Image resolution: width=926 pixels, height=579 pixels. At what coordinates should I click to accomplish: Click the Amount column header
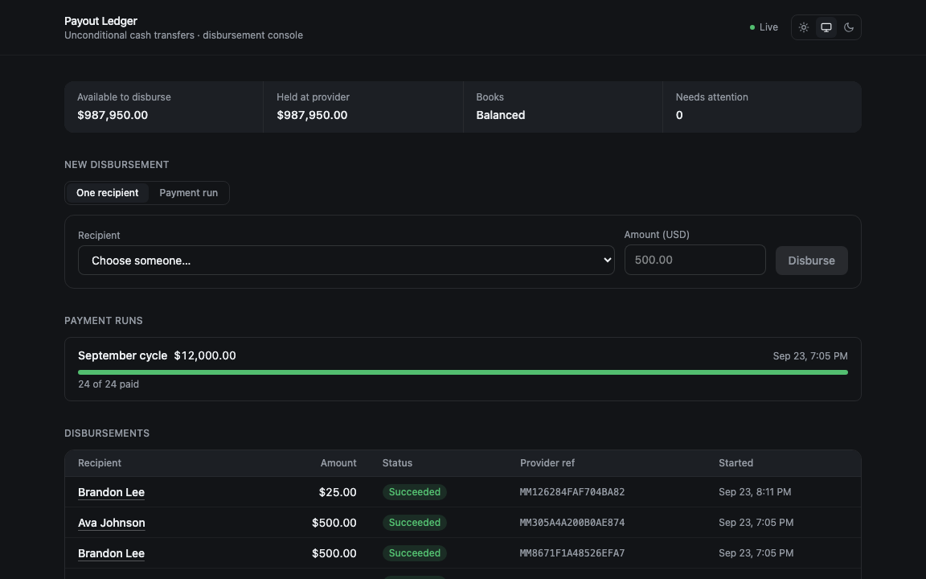[338, 463]
